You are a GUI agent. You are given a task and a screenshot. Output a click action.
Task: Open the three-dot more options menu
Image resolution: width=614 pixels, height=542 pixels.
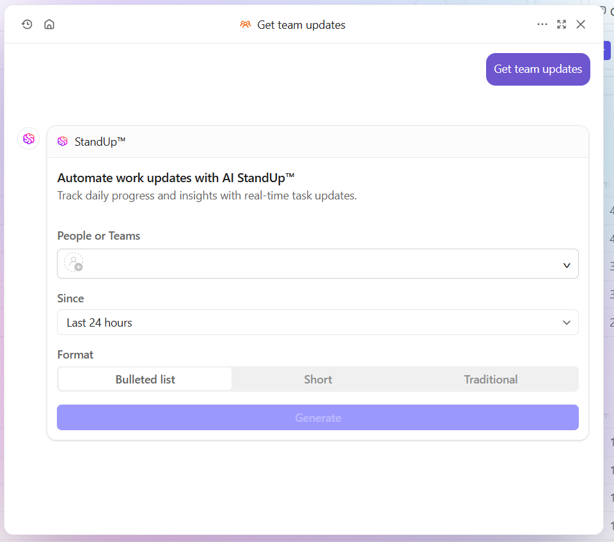(542, 24)
